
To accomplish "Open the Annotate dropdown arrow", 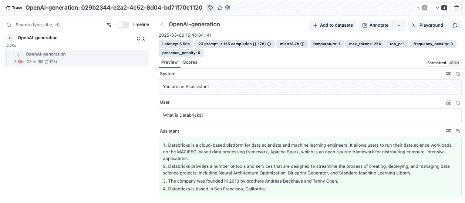I will (x=399, y=25).
